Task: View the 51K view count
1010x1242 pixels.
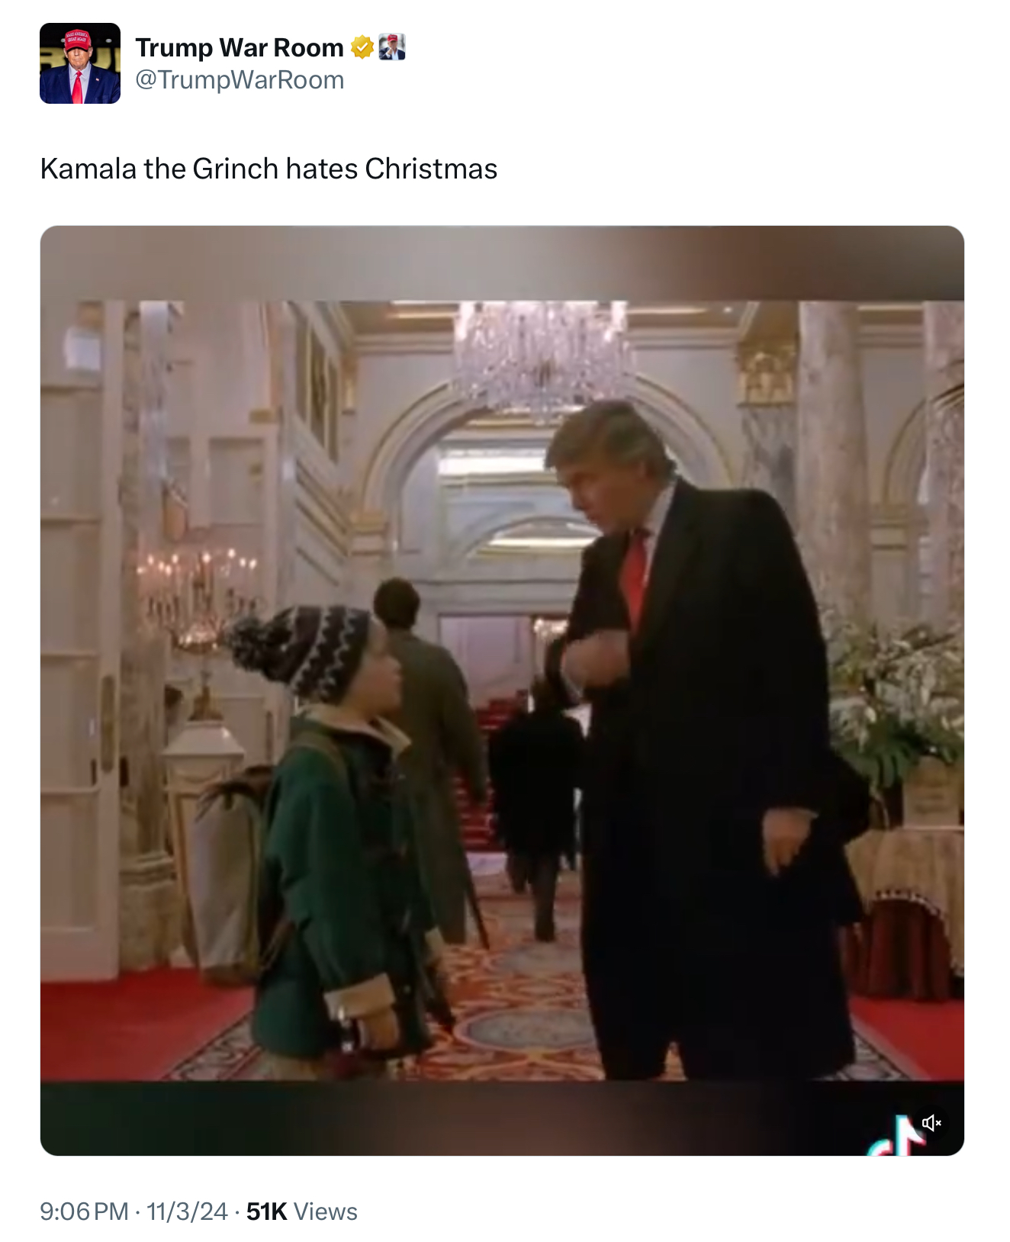Action: (x=266, y=1211)
